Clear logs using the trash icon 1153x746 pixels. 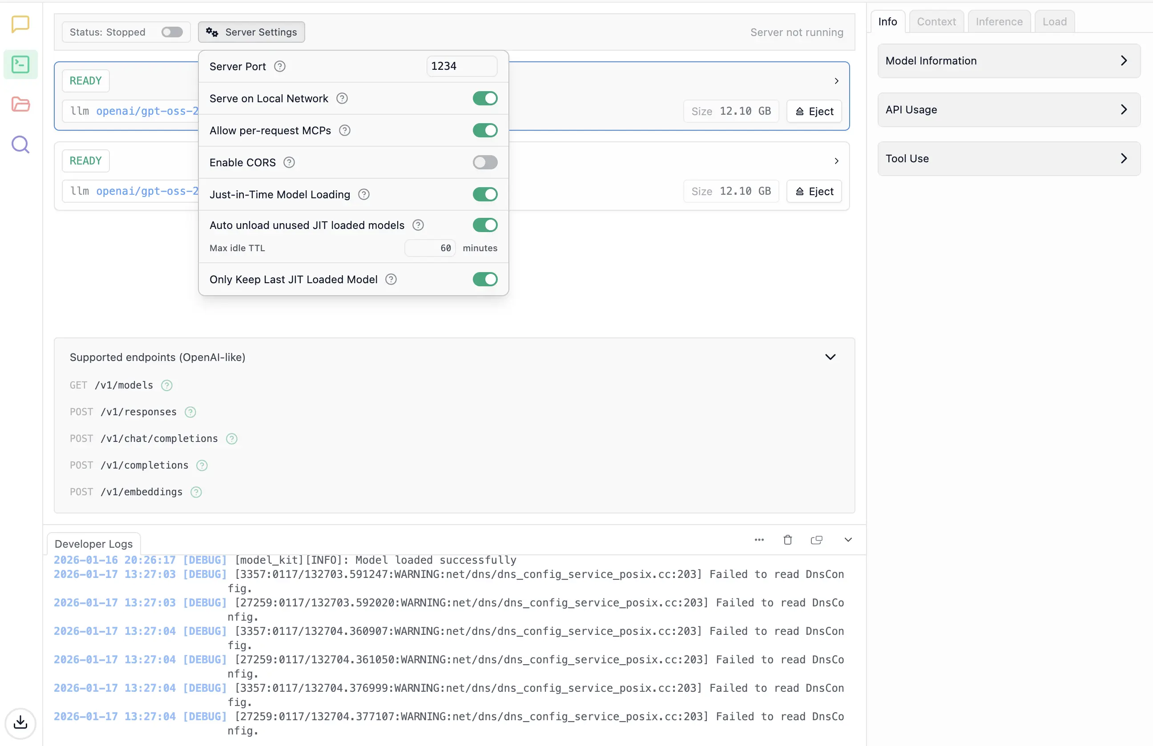[787, 539]
